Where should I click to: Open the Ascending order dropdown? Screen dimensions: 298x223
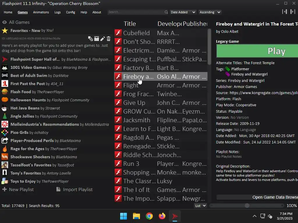click(210, 12)
